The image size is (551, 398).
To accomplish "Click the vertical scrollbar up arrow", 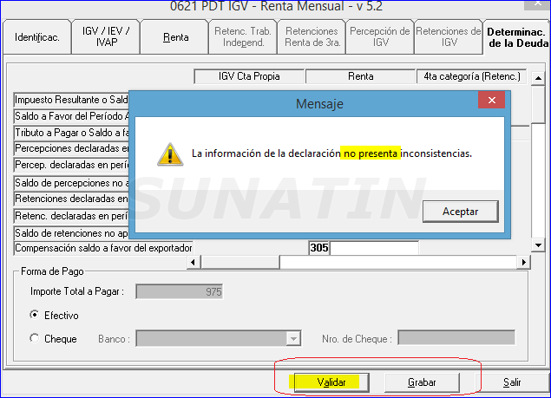I will coord(538,78).
